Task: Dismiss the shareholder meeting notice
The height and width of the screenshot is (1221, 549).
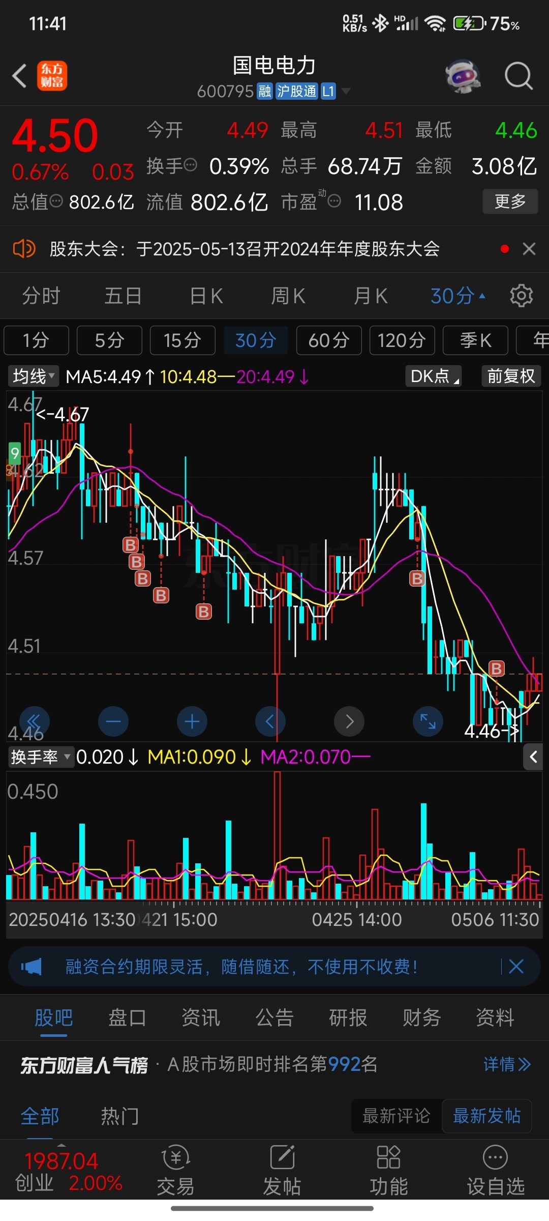Action: tap(529, 249)
